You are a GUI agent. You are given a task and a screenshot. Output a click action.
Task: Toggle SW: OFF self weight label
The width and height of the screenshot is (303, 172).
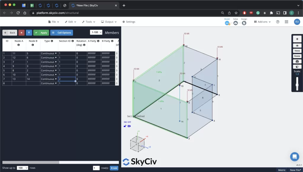click(x=127, y=122)
